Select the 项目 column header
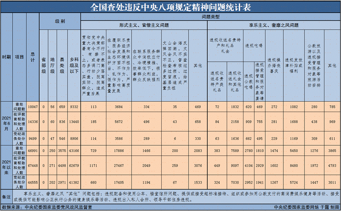 pyautogui.click(x=19, y=57)
